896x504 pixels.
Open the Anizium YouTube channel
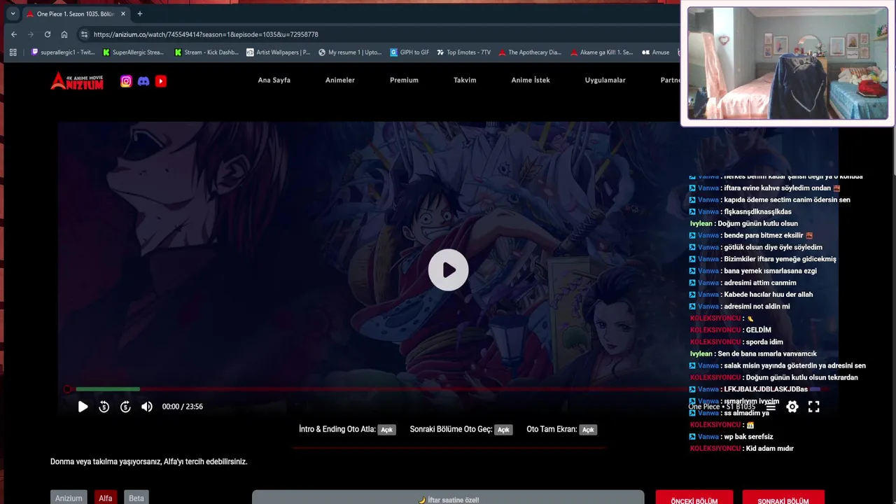coord(161,81)
